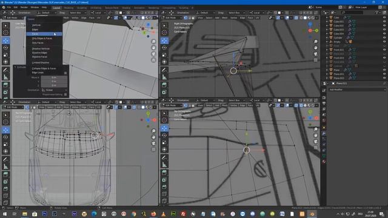Image resolution: width=388 pixels, height=218 pixels.
Task: Open Modifiers wrench tab in Properties editor
Action: pos(324,133)
